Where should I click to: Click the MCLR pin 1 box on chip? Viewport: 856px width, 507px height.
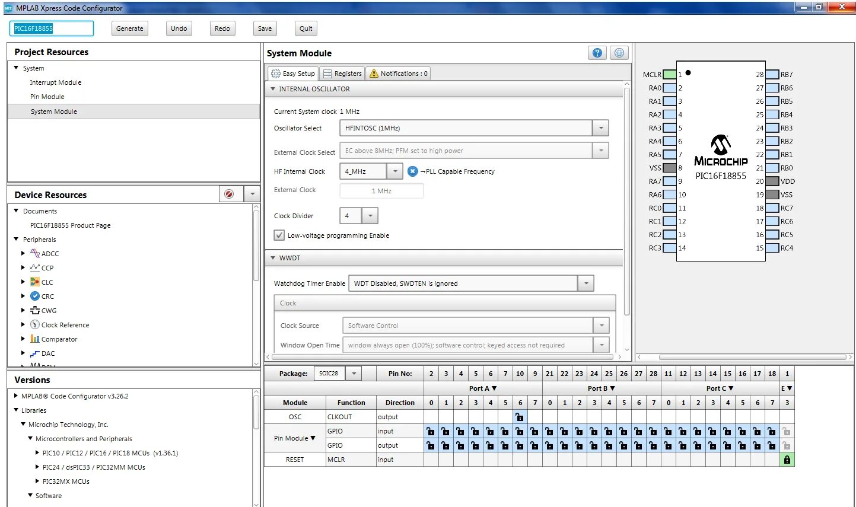[x=669, y=75]
